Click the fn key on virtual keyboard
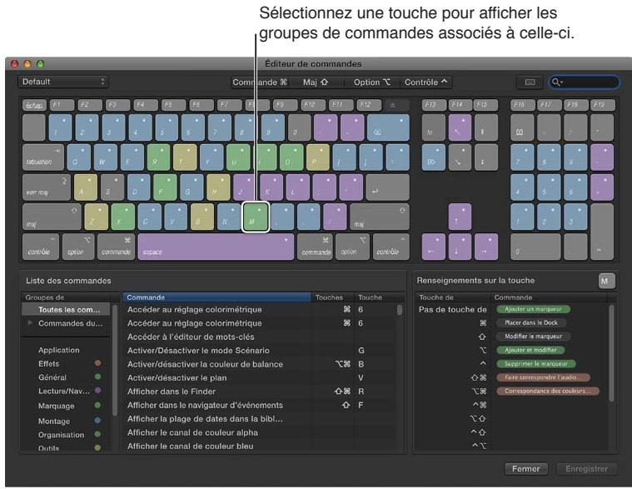The image size is (632, 489). (x=433, y=127)
